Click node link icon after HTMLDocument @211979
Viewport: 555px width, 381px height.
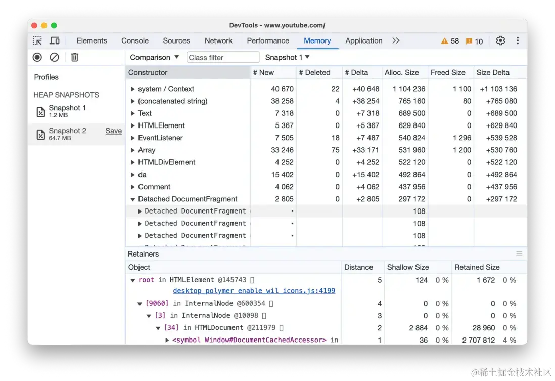pos(282,328)
